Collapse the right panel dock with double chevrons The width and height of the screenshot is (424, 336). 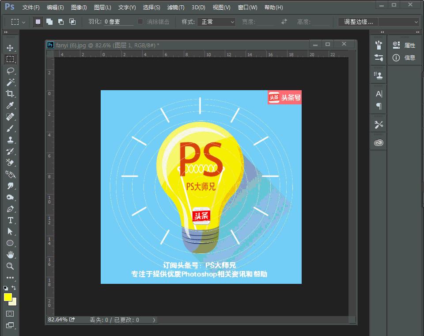point(417,32)
